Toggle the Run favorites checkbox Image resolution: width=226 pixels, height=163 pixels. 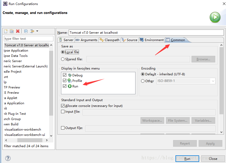click(x=64, y=86)
